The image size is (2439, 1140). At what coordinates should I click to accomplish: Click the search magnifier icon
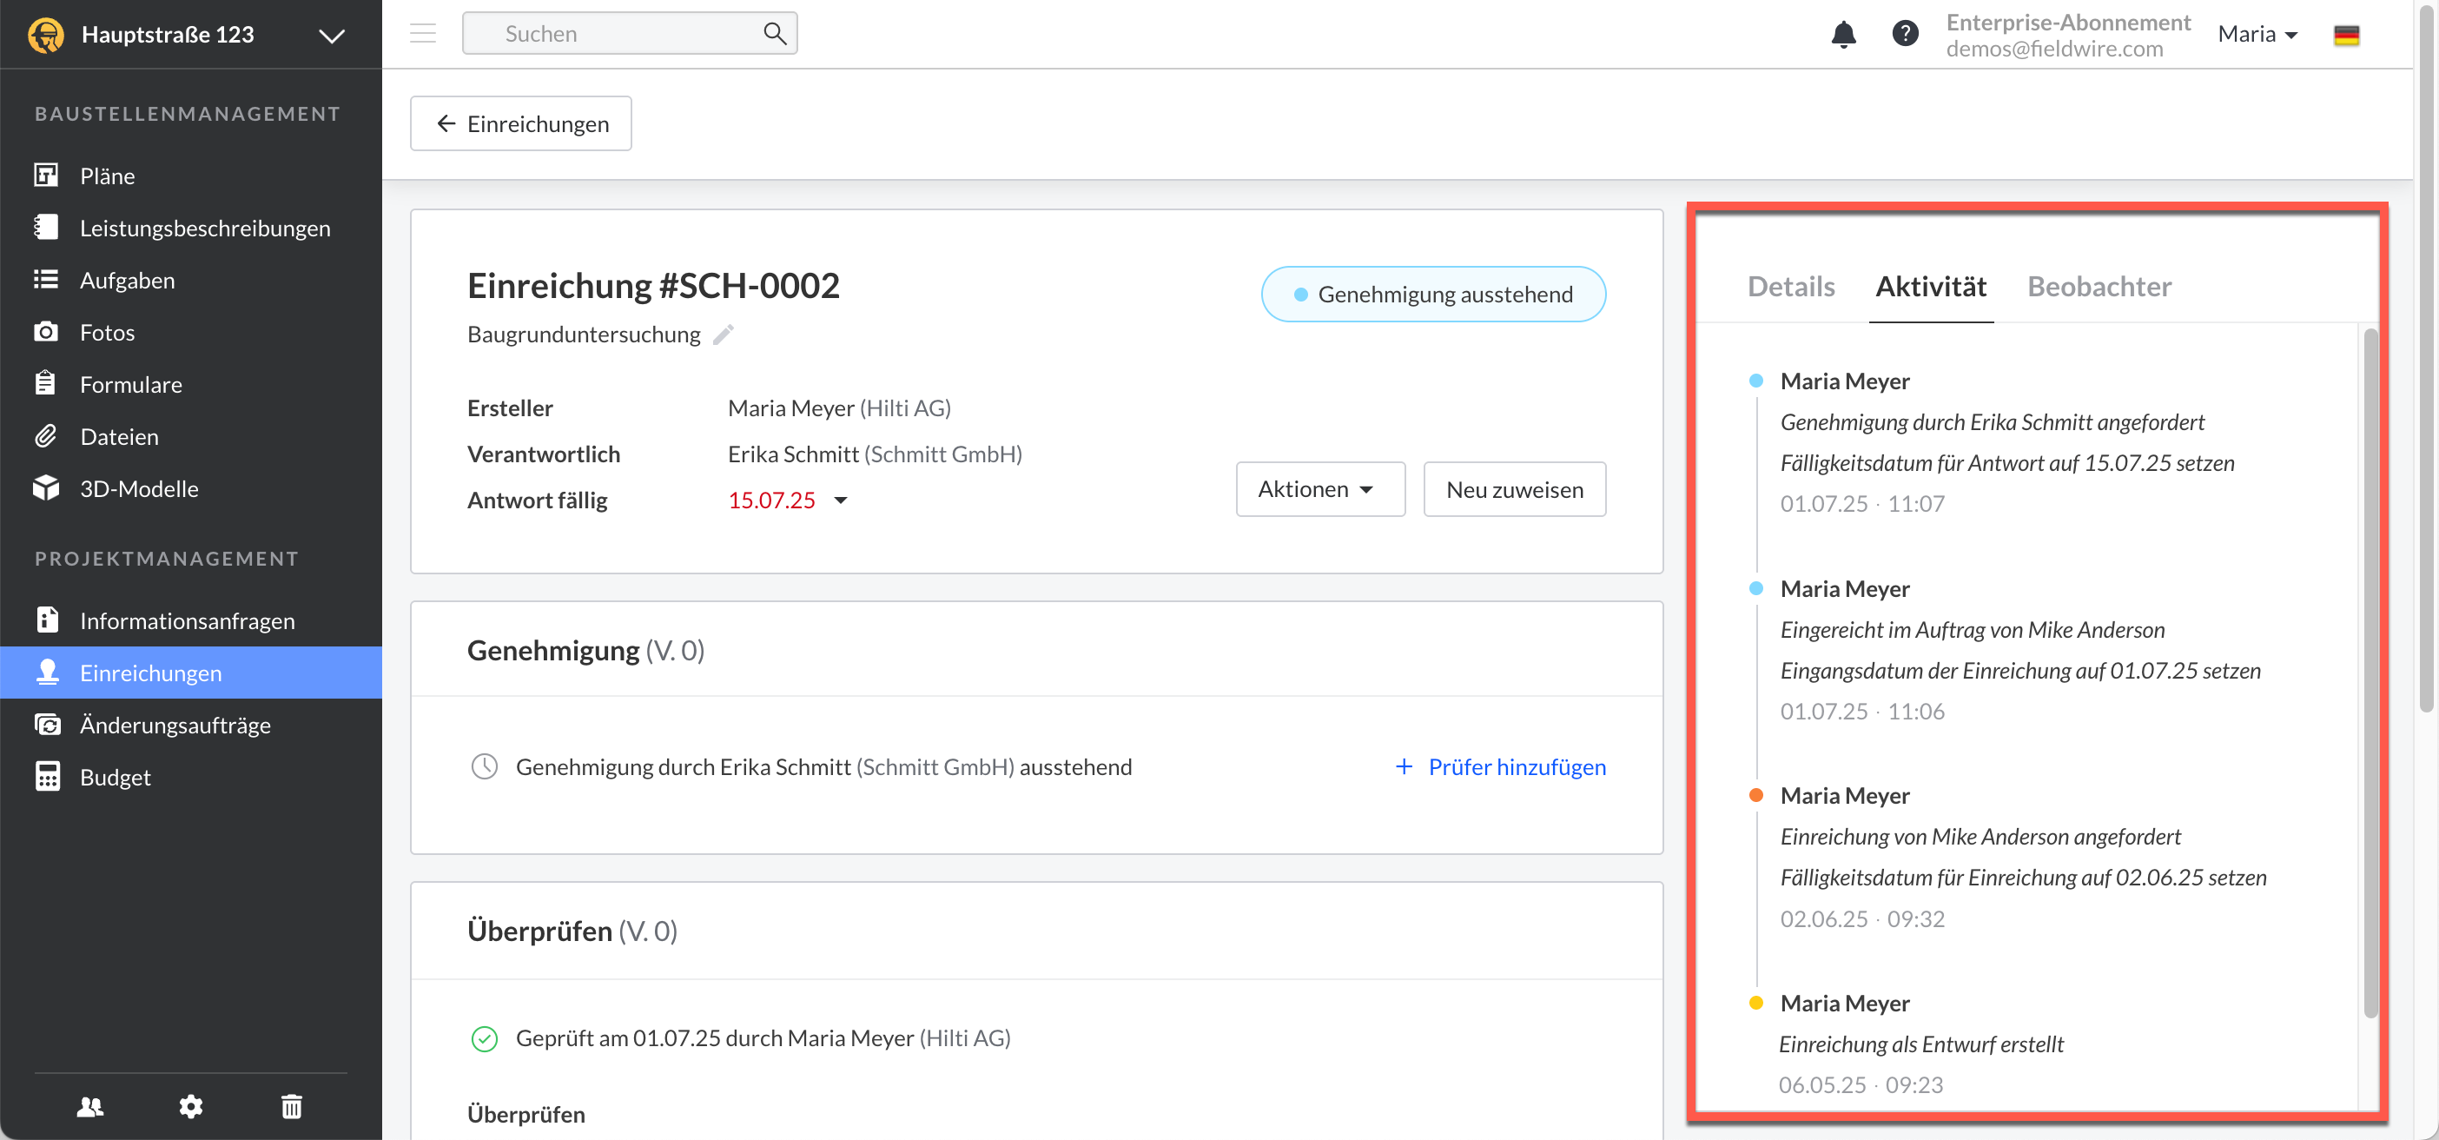(x=774, y=34)
